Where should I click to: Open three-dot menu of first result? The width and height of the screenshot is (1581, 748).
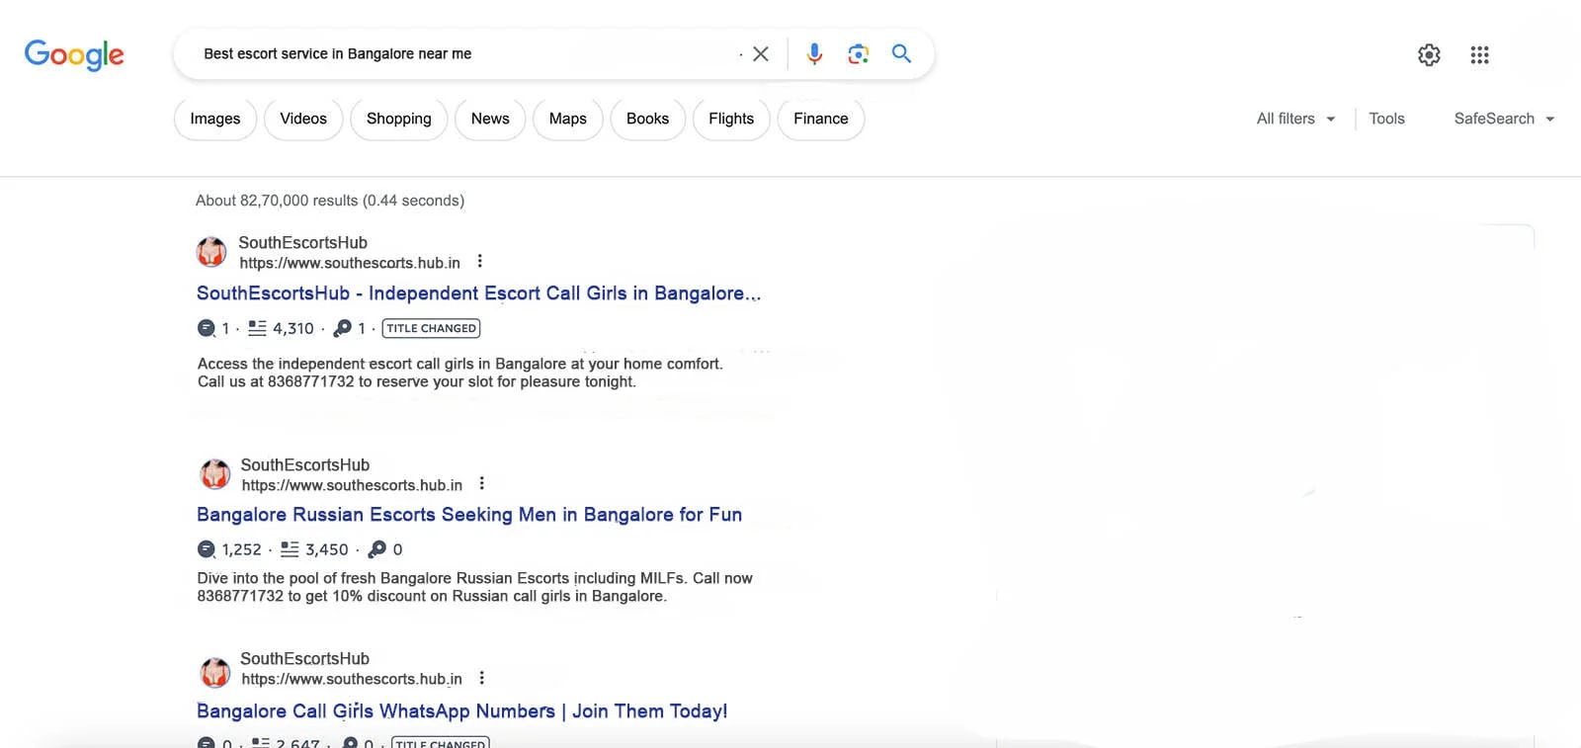[x=479, y=262]
